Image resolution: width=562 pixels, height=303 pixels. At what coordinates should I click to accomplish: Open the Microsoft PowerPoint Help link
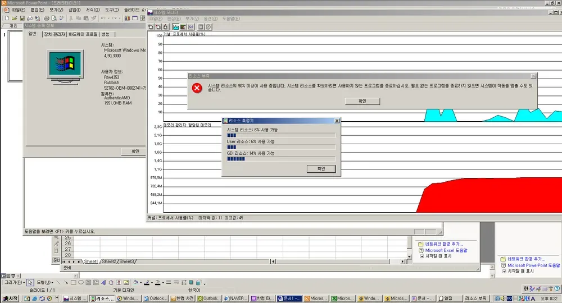tap(533, 265)
